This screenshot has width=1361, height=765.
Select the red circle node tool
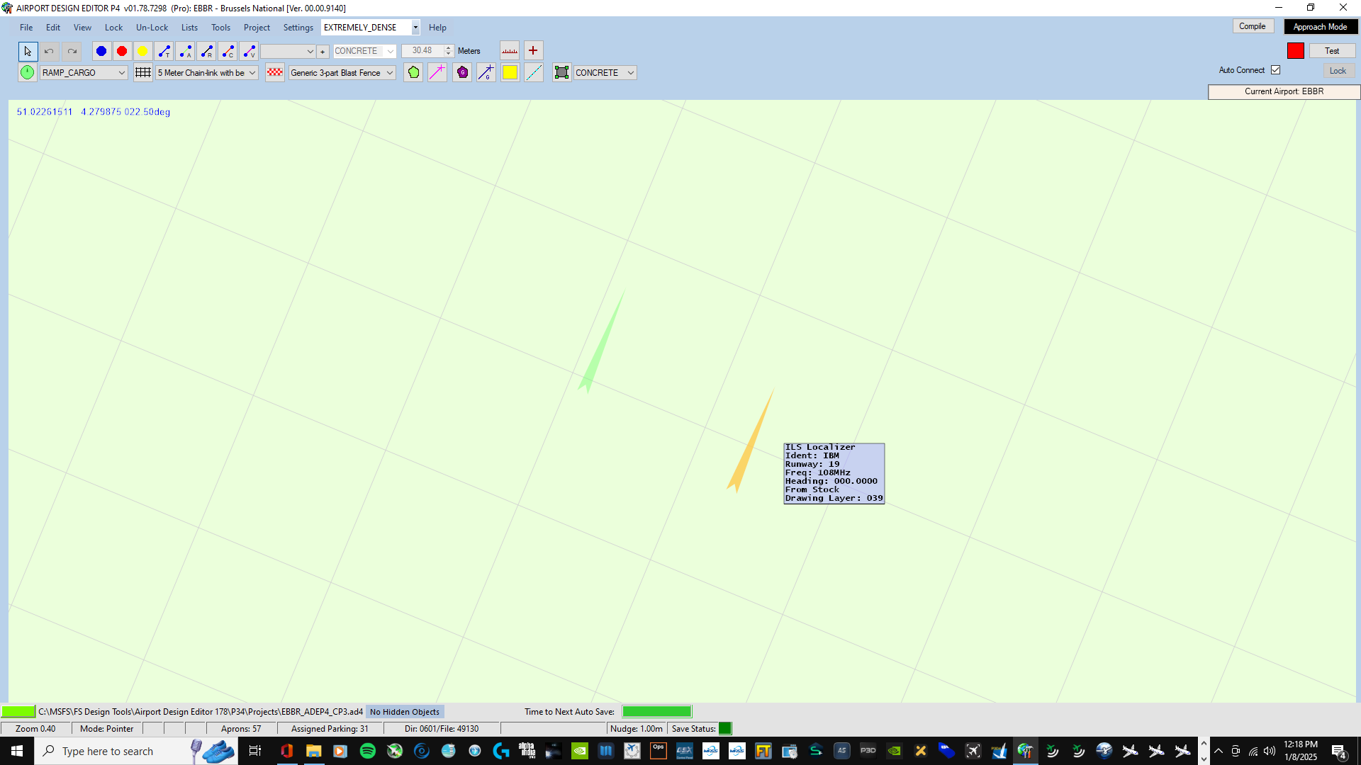(x=122, y=51)
